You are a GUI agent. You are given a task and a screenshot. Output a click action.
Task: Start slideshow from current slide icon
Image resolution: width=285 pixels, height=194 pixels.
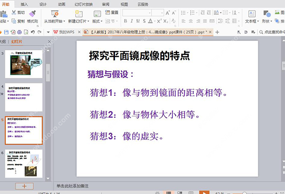55,14
